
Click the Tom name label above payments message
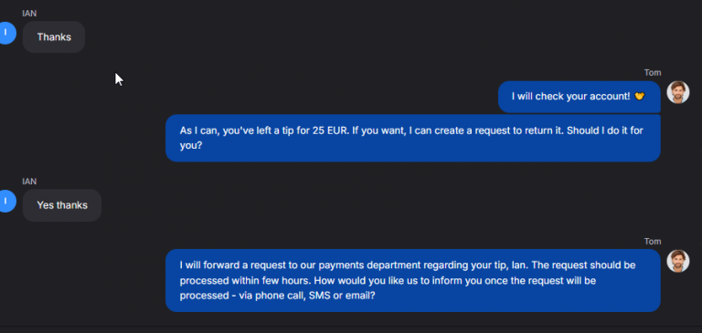tap(653, 242)
